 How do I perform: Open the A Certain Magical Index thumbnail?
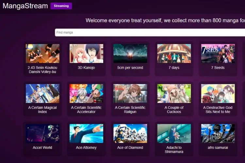pos(42,93)
